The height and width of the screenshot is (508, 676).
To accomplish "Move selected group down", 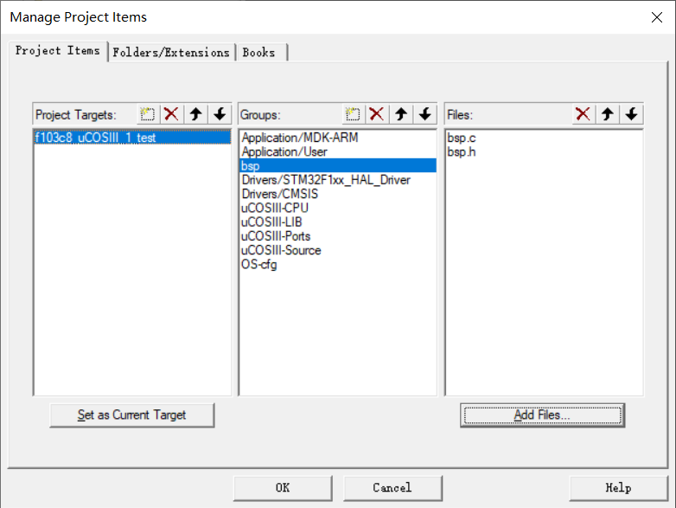I will (425, 114).
